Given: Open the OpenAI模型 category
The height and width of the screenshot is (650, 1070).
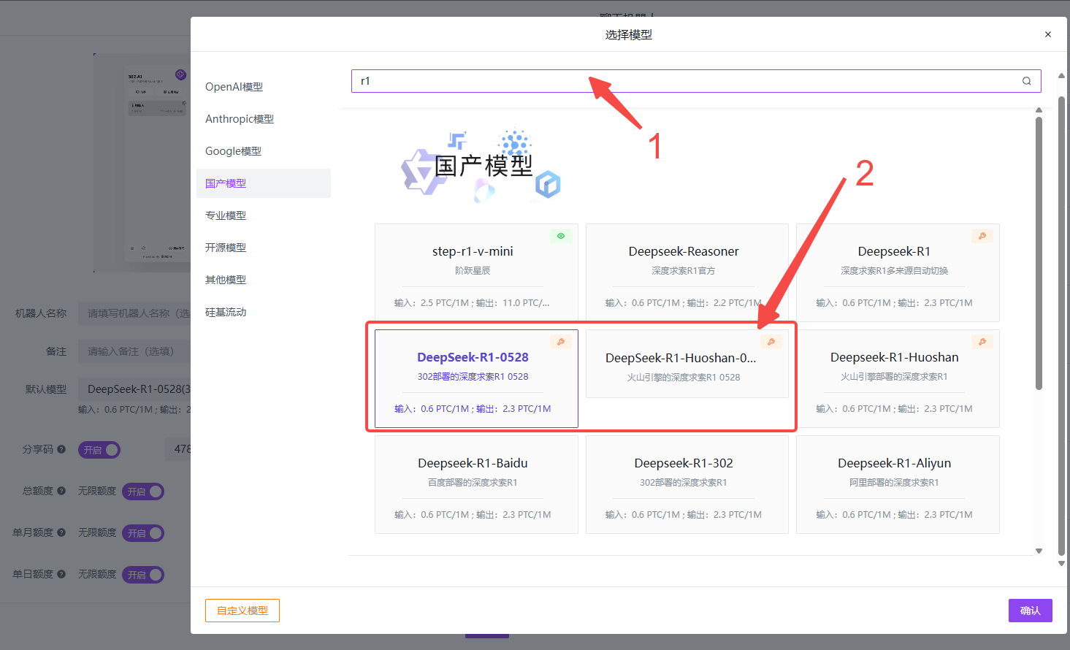Looking at the screenshot, I should click(x=264, y=87).
